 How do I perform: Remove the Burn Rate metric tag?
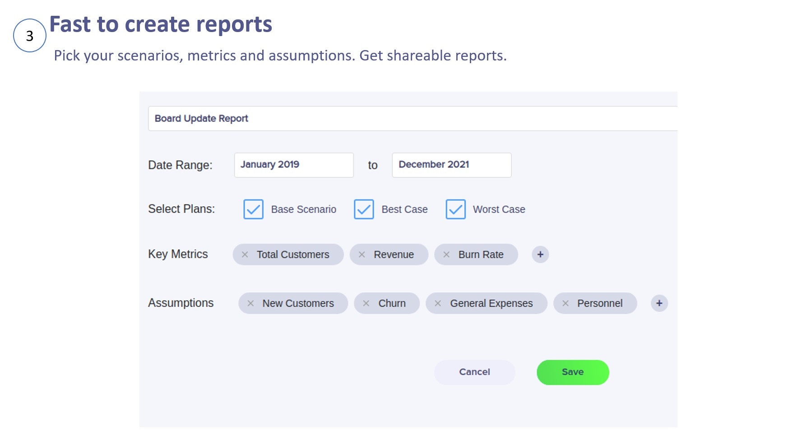click(446, 255)
